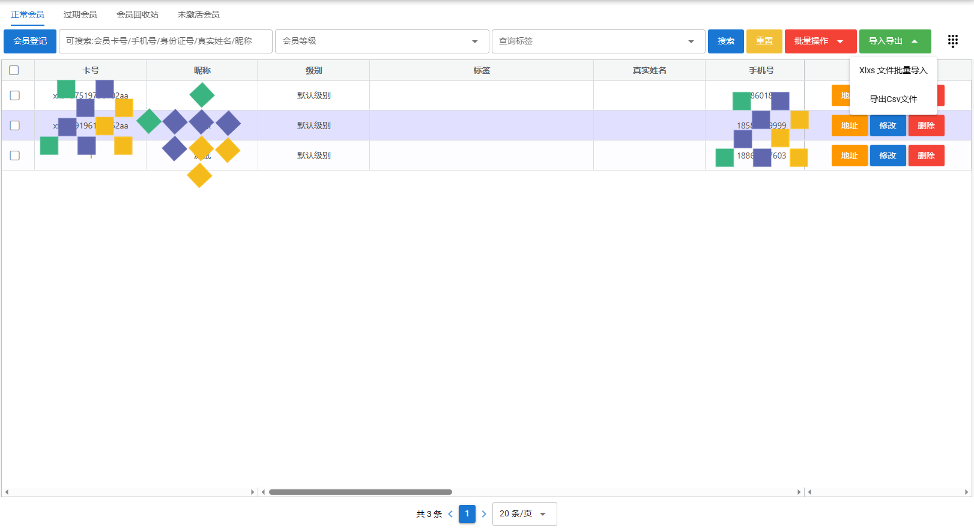Focus the member search input field
This screenshot has width=974, height=532.
point(166,41)
